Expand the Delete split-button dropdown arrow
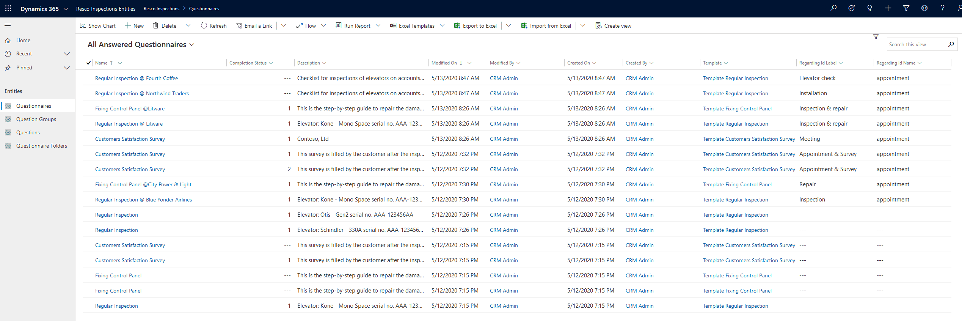Screen dimensions: 962x321 188,26
